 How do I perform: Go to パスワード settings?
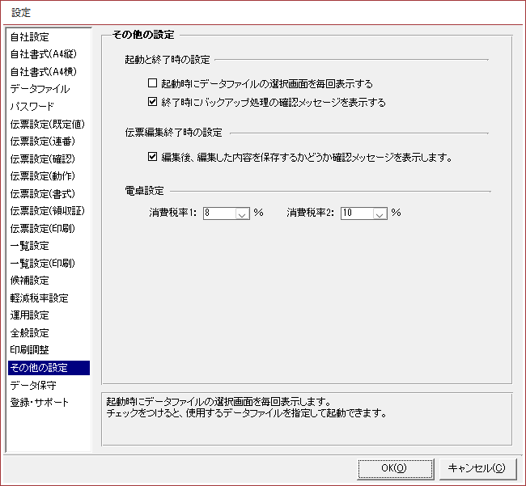coord(32,107)
